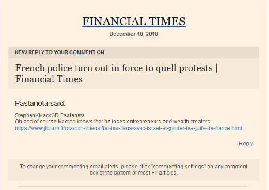Viewport: 269px width, 190px height.
Task: Click "Financial Times" on the headline's second line
Action: 49,80
